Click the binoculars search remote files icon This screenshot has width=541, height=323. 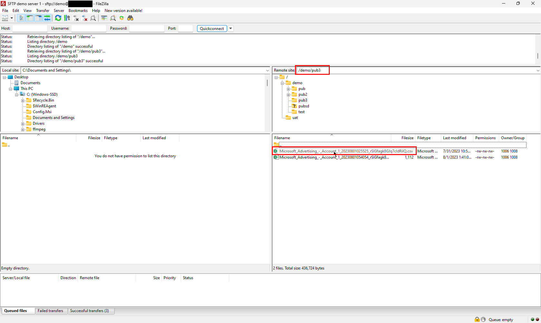click(x=130, y=18)
